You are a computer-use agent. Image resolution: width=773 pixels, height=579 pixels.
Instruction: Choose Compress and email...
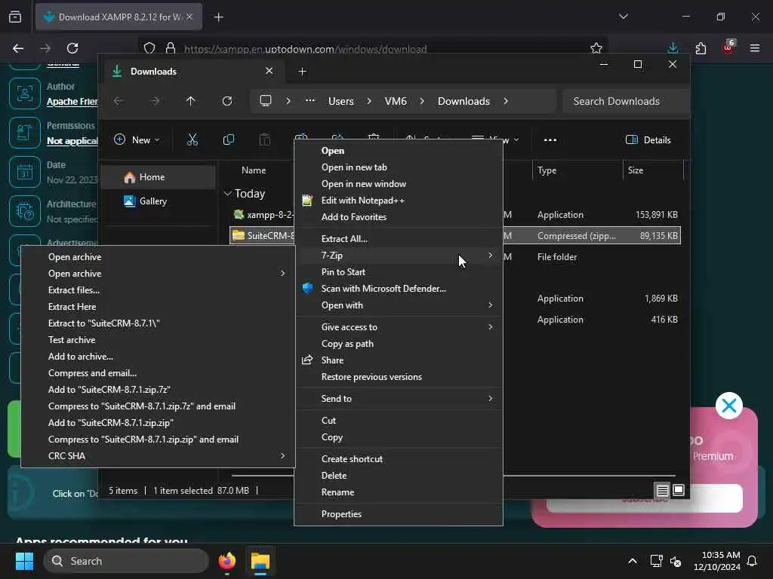(x=158, y=373)
